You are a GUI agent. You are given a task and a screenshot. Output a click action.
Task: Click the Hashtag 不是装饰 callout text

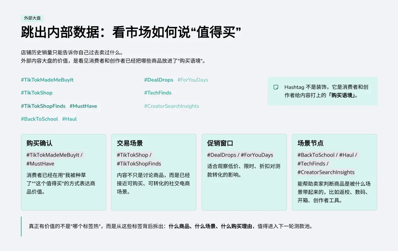point(327,91)
